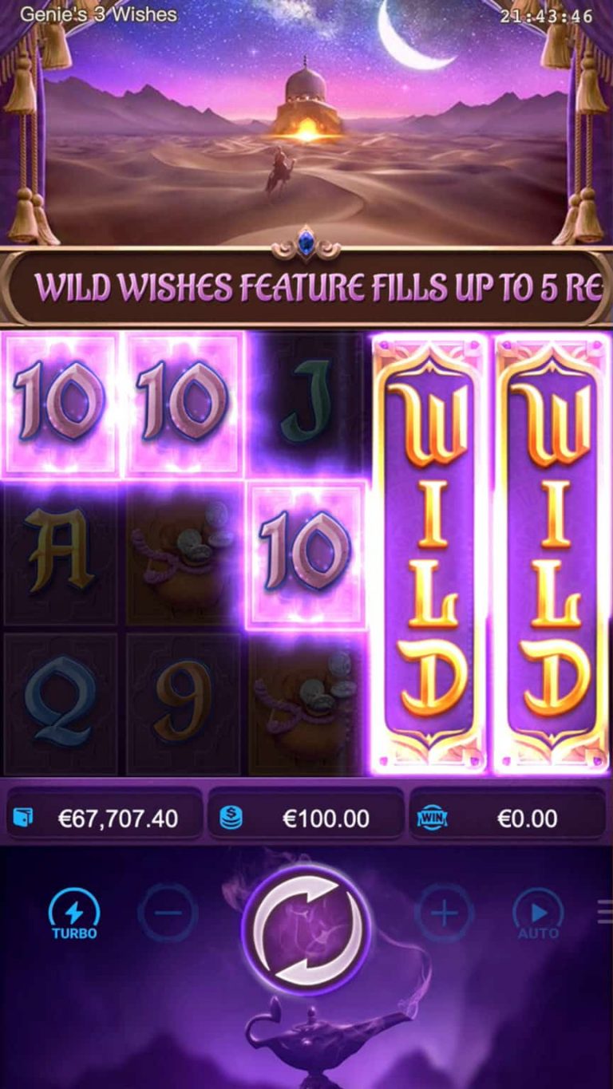The height and width of the screenshot is (1089, 613).
Task: Select the letter A symbol
Action: tap(60, 550)
